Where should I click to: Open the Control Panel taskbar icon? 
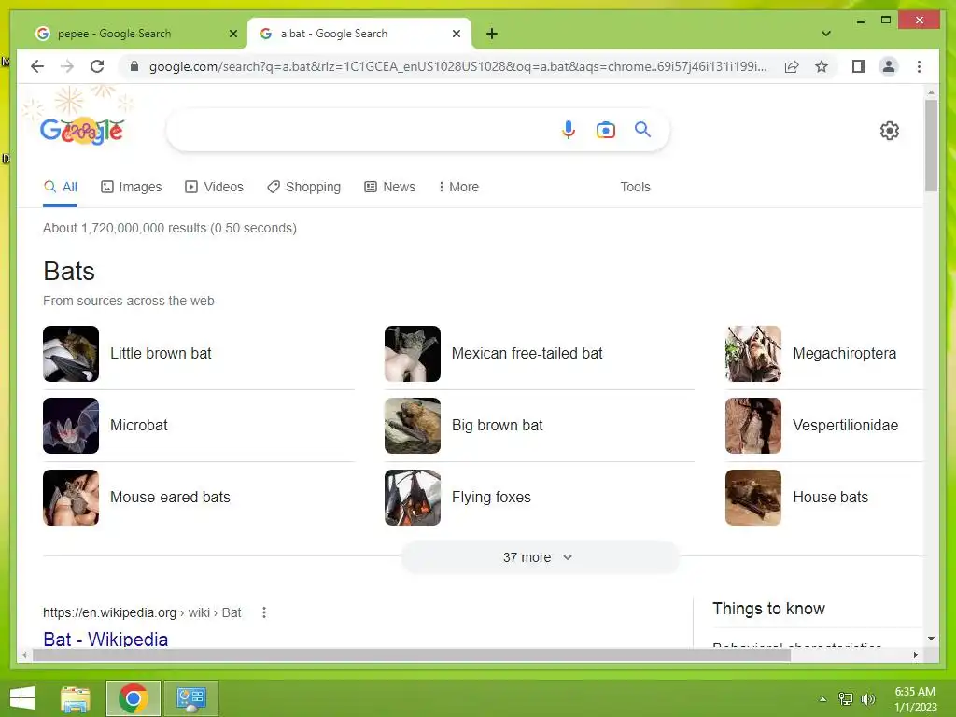click(190, 698)
